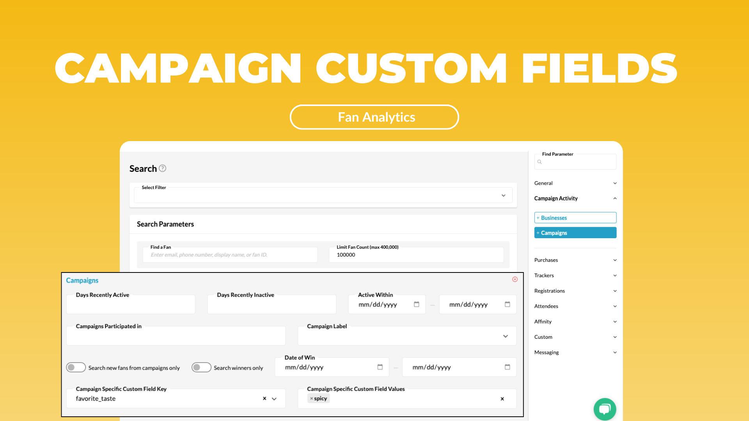
Task: Expand the Purchases section
Action: pos(575,260)
